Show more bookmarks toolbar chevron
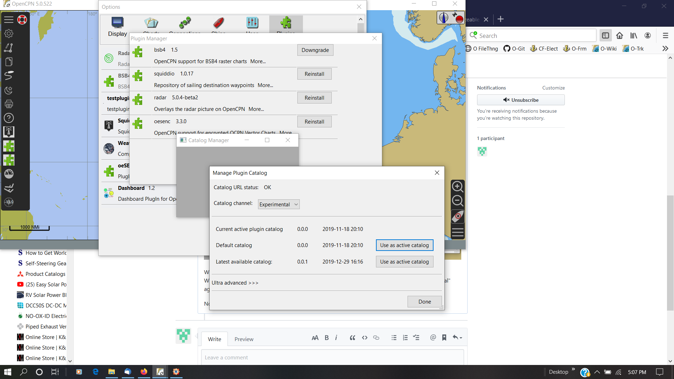This screenshot has width=674, height=379. 665,48
